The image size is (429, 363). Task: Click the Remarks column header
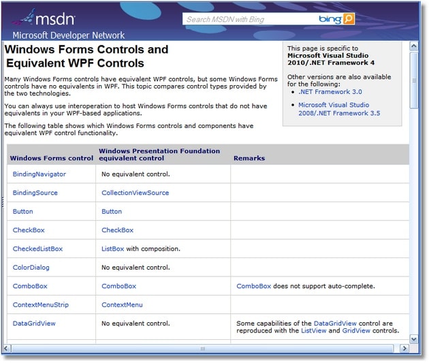click(249, 158)
